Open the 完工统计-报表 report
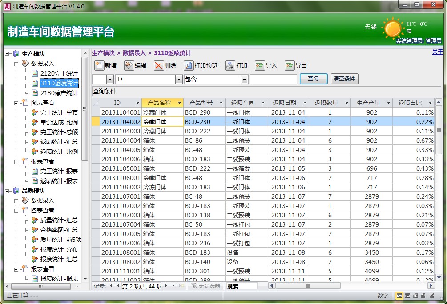 tap(59, 171)
